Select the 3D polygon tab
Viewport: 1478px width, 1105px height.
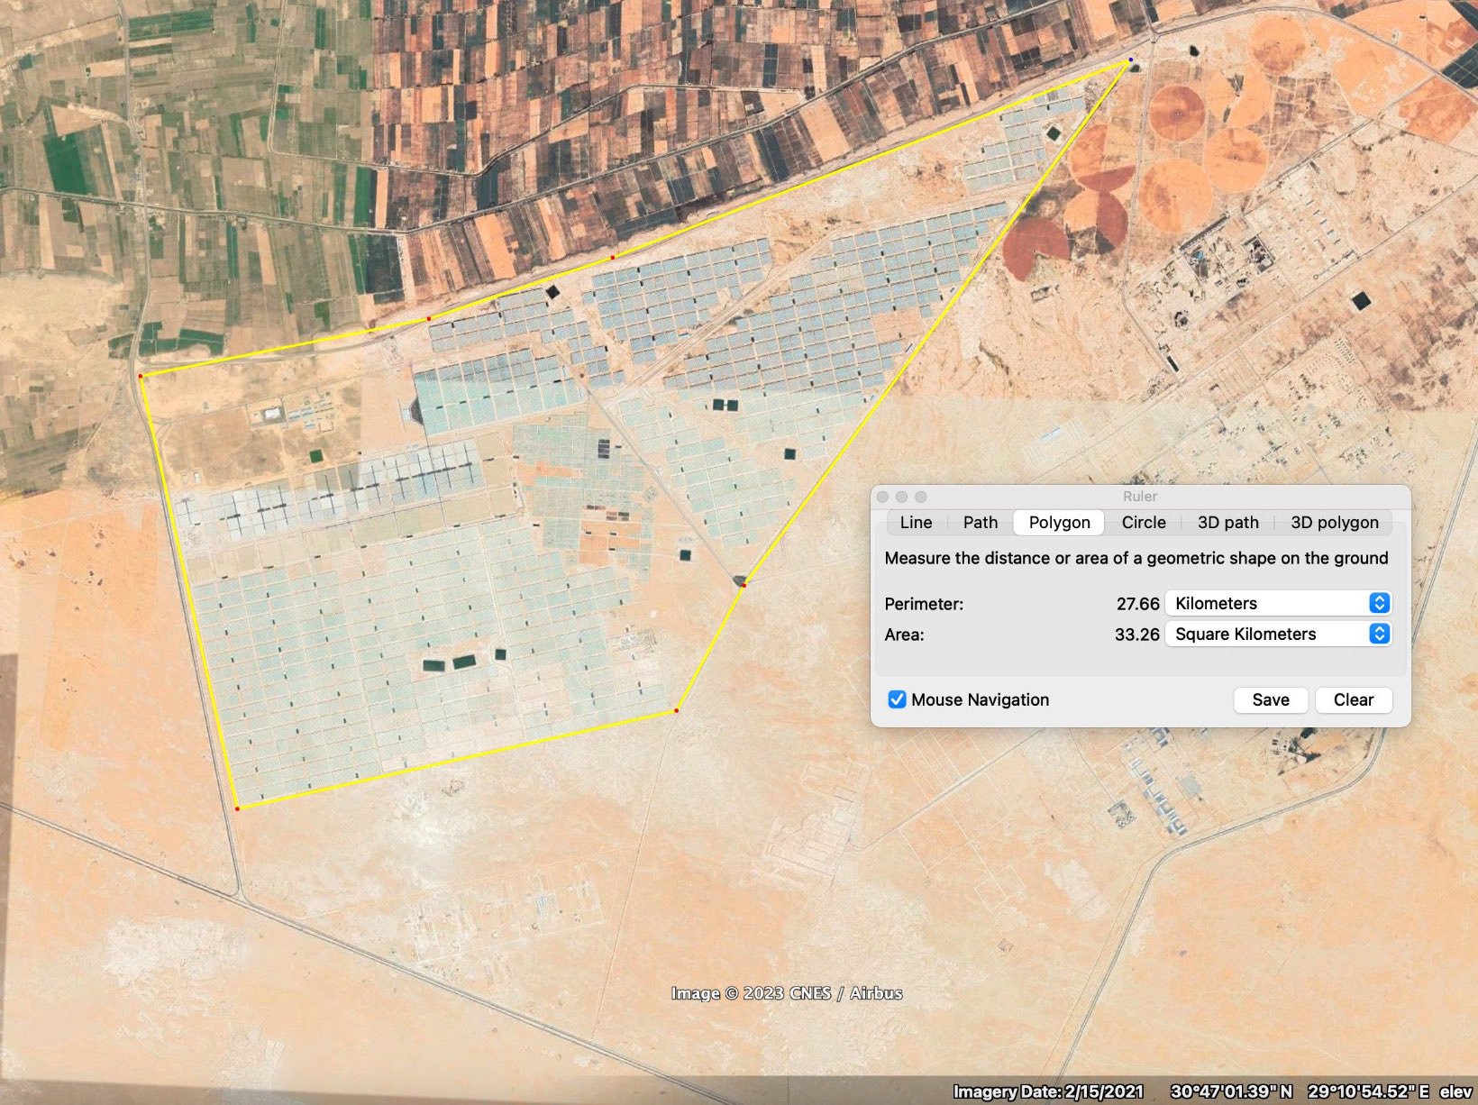[1334, 522]
